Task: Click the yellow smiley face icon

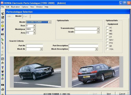Action: click(x=3, y=26)
